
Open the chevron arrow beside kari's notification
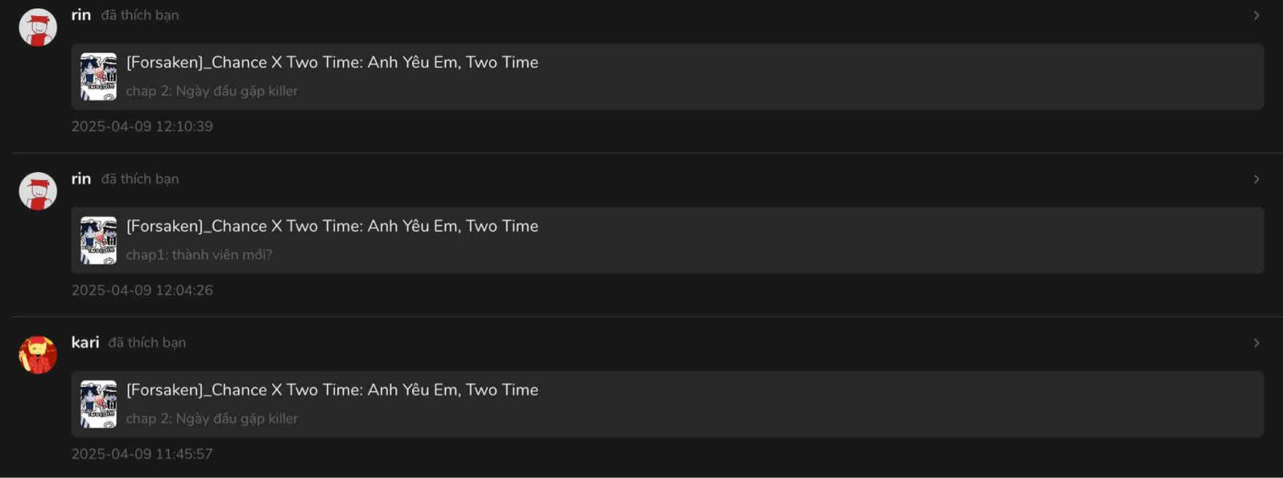point(1256,343)
